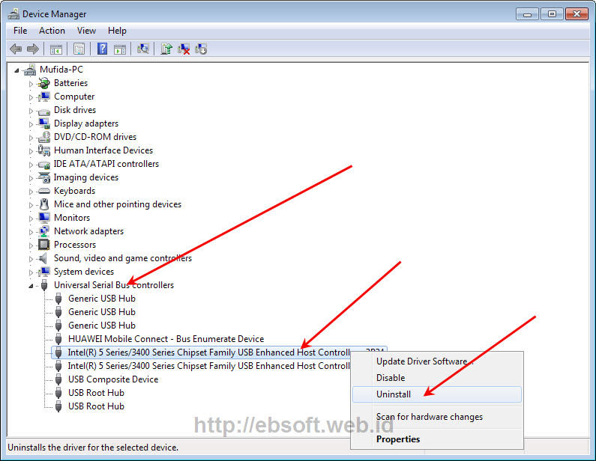The height and width of the screenshot is (461, 596).
Task: Select the Processors label
Action: coord(75,245)
